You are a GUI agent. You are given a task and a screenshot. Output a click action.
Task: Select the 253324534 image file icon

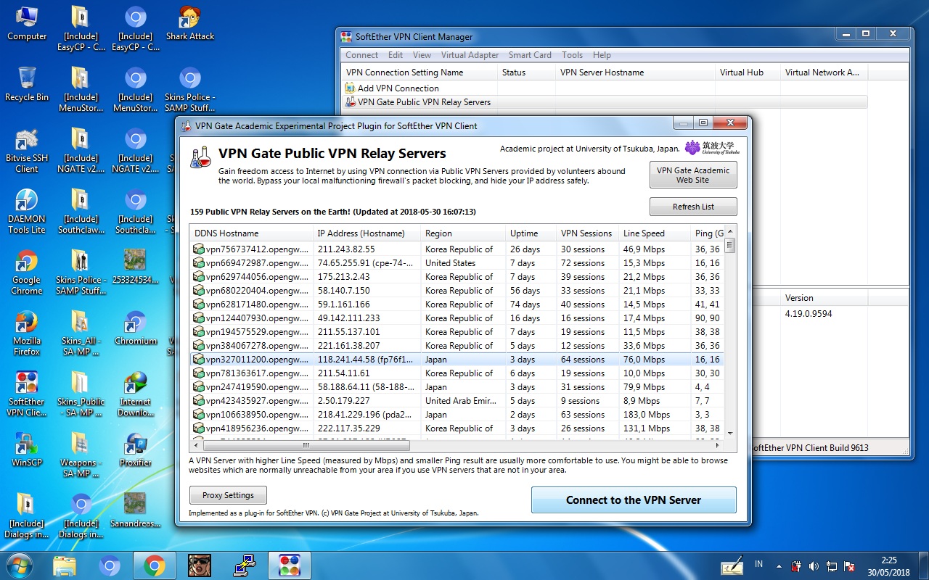[136, 267]
